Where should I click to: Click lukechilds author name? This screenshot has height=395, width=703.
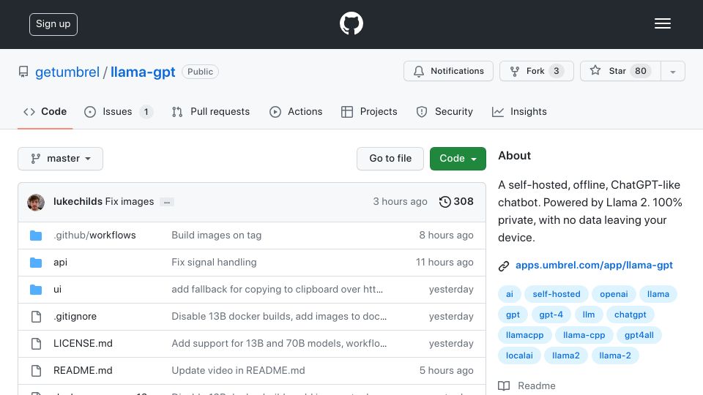point(78,202)
